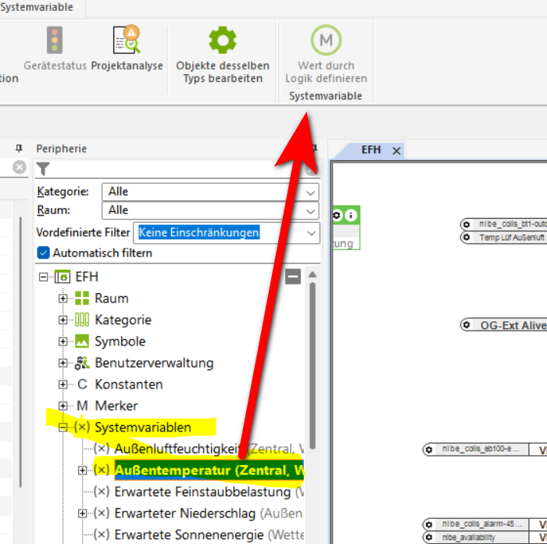Screen dimensions: 547x544
Task: Expand the Benutzerverwaltung tree node
Action: [63, 363]
